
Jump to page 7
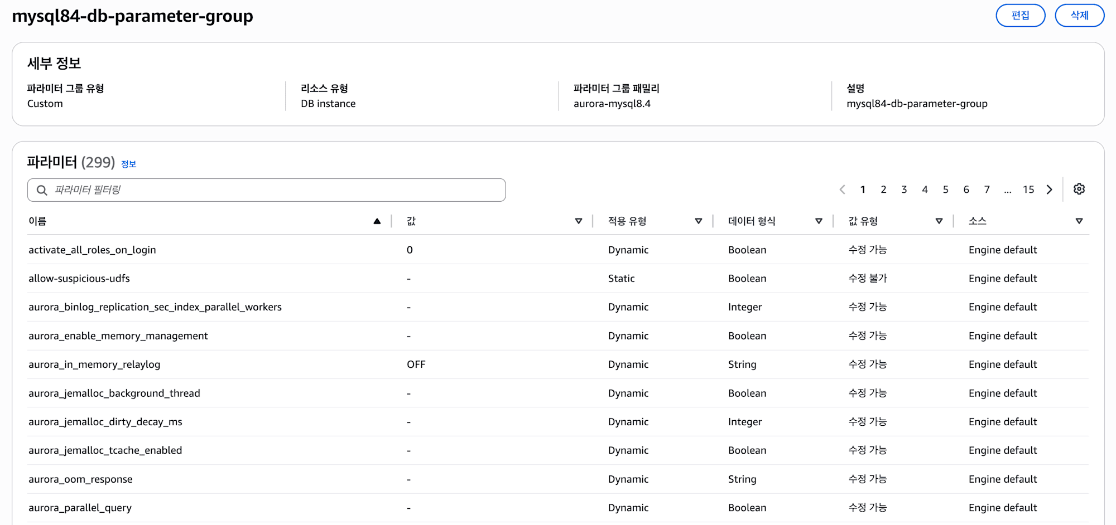point(987,189)
